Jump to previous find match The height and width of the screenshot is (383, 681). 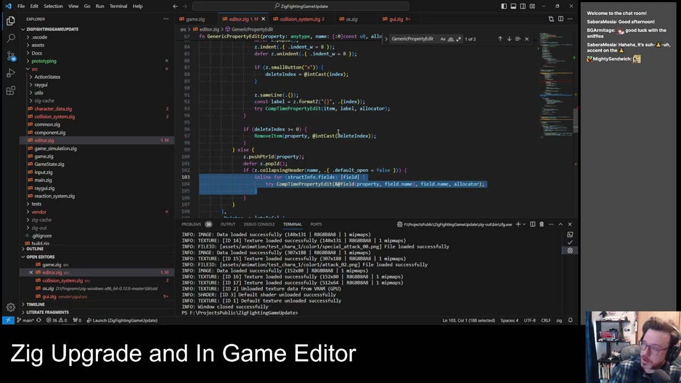pos(500,39)
